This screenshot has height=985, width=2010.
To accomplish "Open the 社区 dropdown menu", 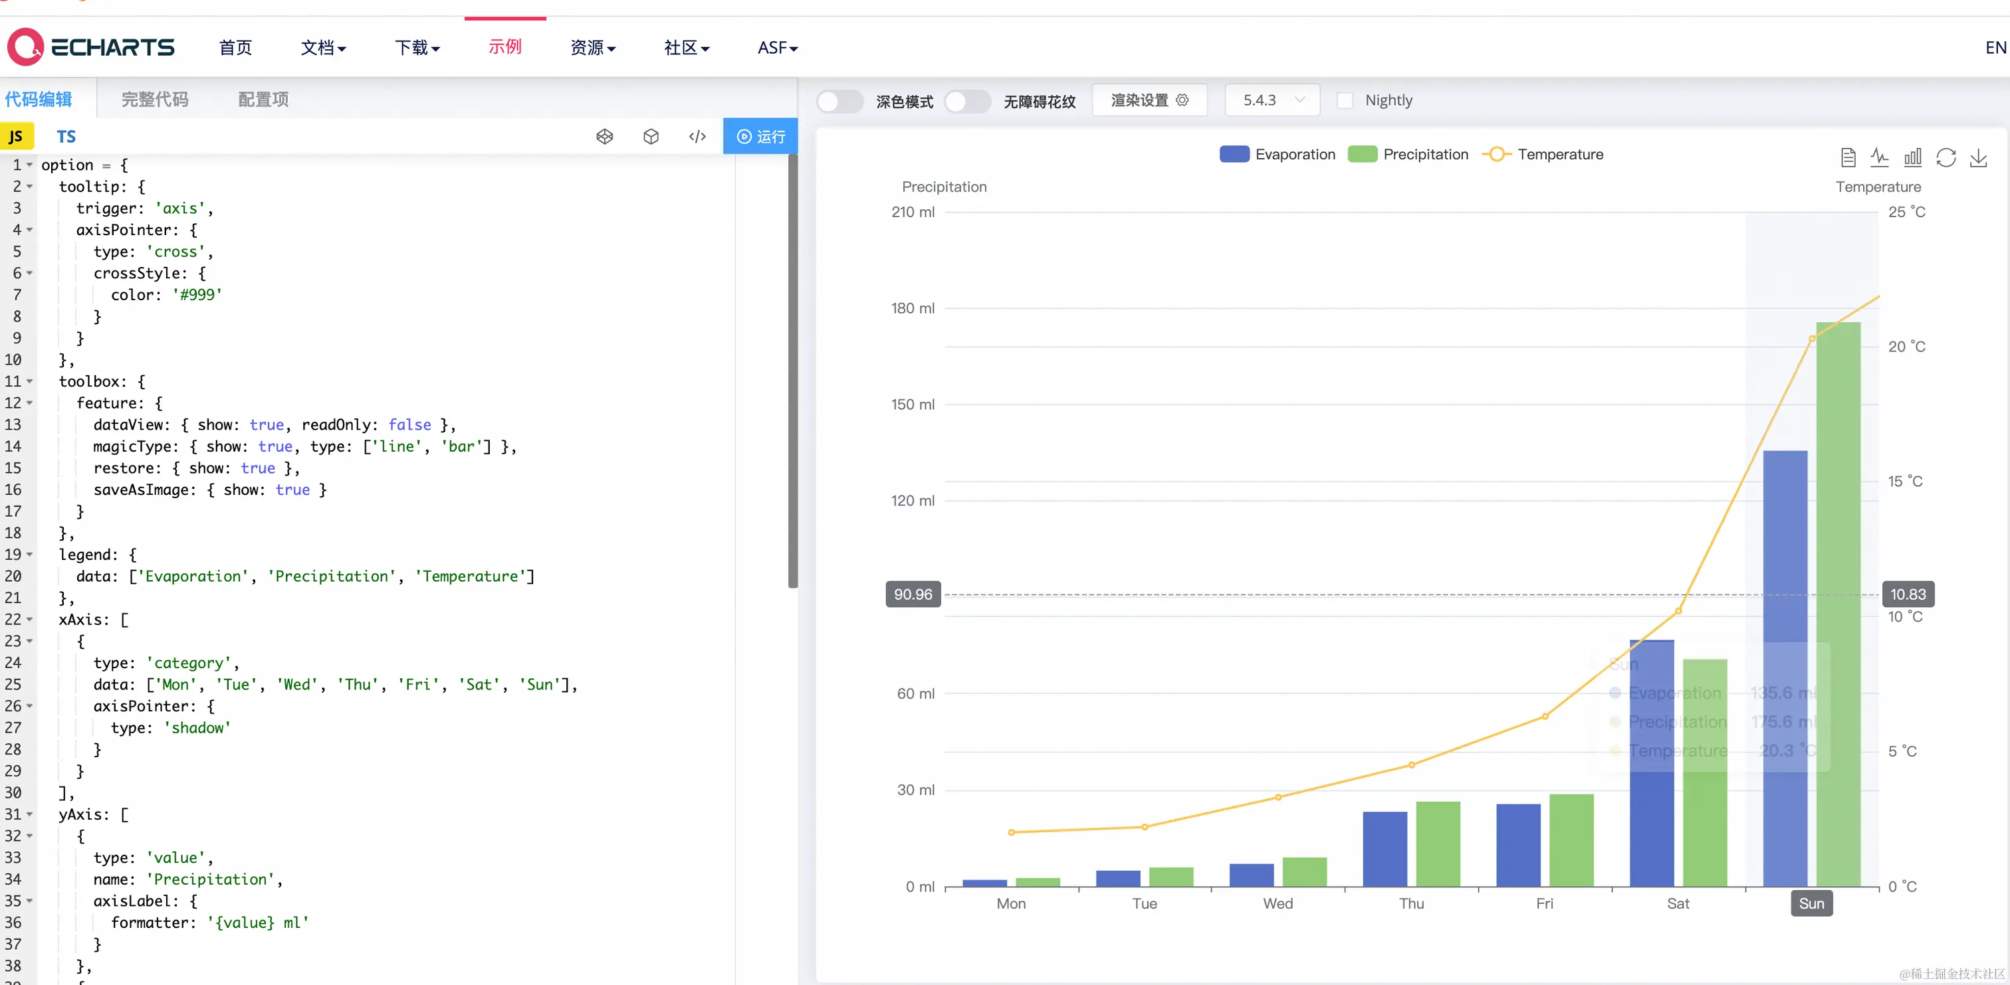I will [x=687, y=48].
